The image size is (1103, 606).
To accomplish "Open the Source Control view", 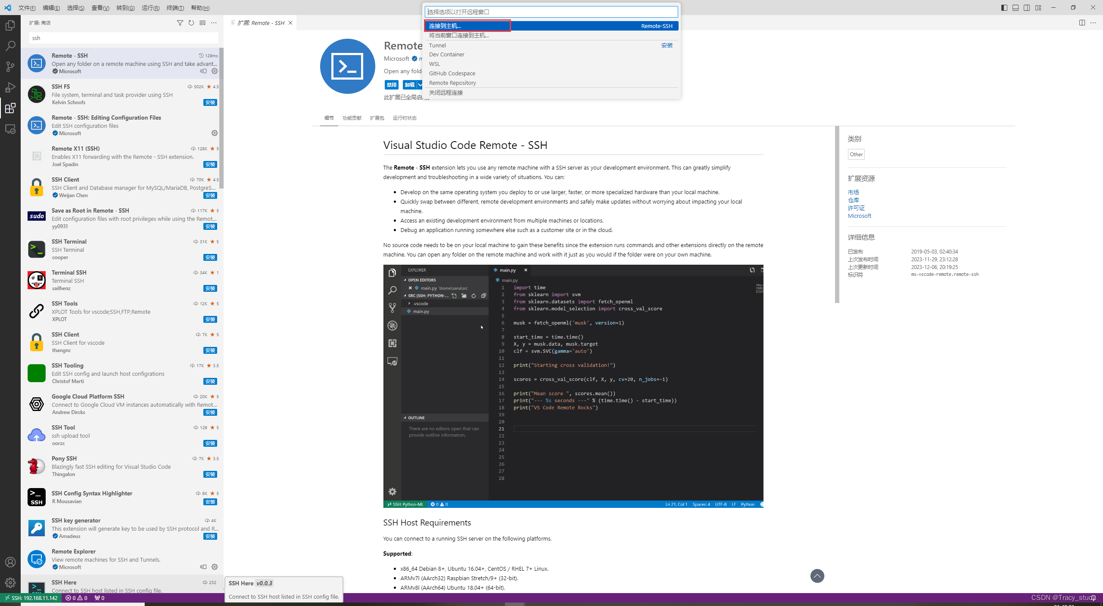I will pos(10,67).
